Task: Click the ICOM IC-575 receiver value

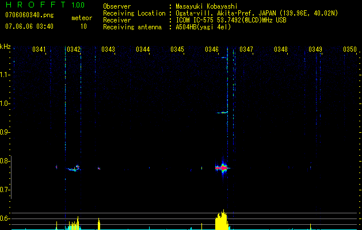Action: (231, 20)
